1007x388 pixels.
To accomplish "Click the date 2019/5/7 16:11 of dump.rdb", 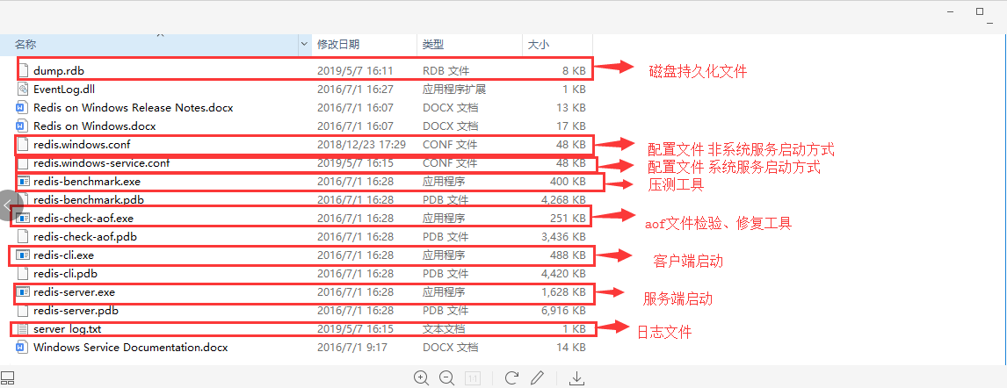I will click(x=355, y=70).
